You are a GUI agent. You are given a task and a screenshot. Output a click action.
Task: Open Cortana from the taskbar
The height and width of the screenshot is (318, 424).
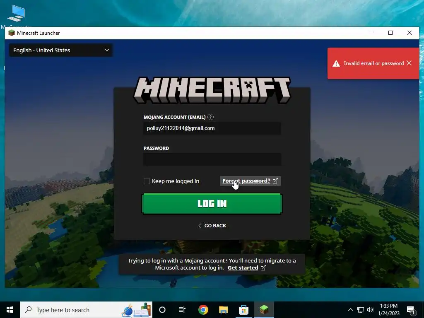162,310
